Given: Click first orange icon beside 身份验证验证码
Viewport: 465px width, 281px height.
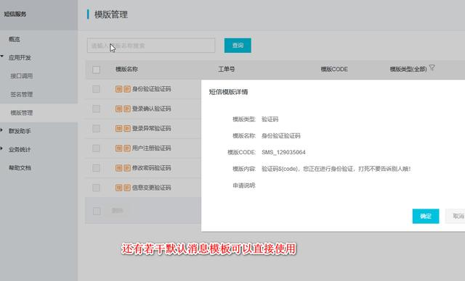Looking at the screenshot, I should point(119,89).
